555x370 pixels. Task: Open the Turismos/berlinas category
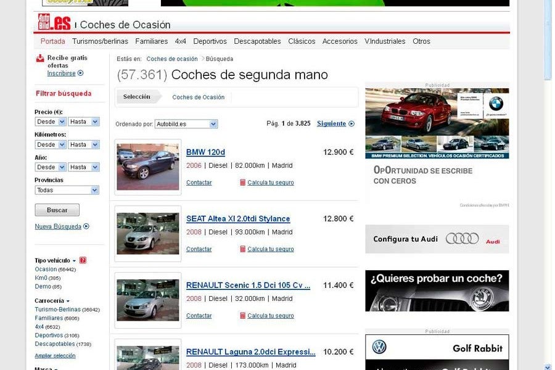(x=100, y=41)
